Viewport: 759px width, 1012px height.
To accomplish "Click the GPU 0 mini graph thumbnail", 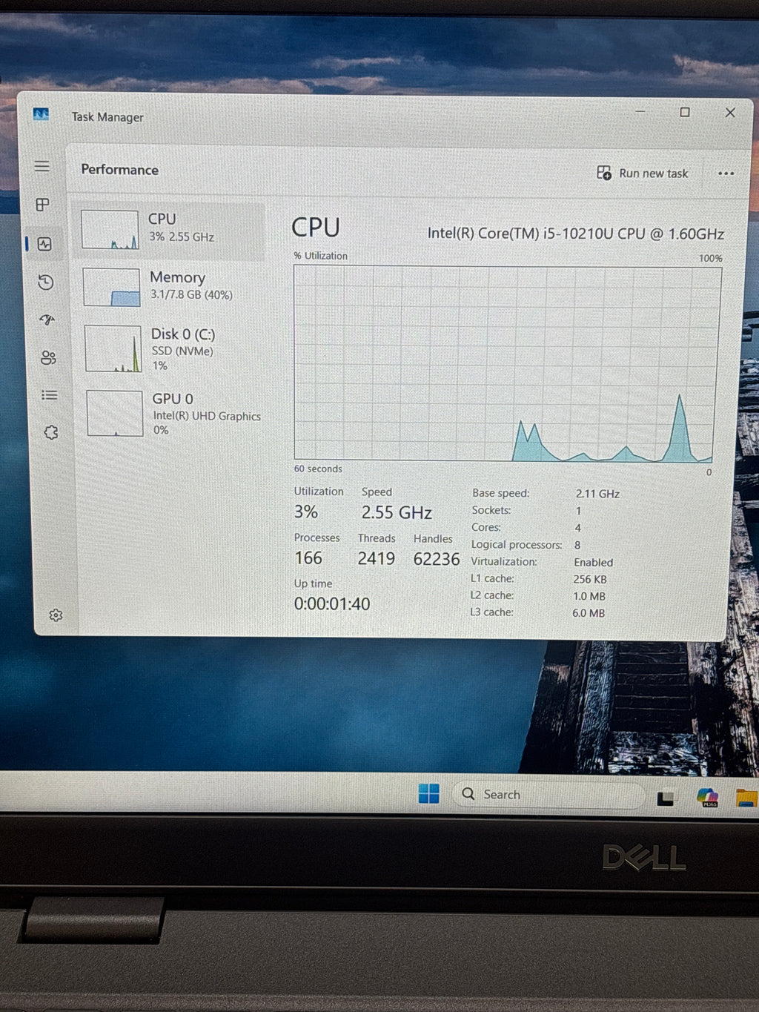I will point(114,414).
